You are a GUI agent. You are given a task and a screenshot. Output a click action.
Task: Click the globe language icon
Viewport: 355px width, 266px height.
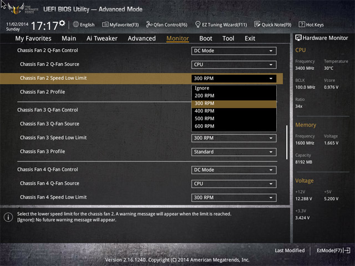(x=76, y=24)
